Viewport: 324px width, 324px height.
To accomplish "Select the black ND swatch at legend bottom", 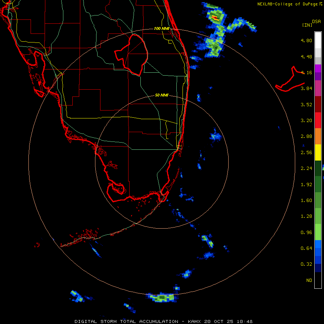I will coord(318,280).
